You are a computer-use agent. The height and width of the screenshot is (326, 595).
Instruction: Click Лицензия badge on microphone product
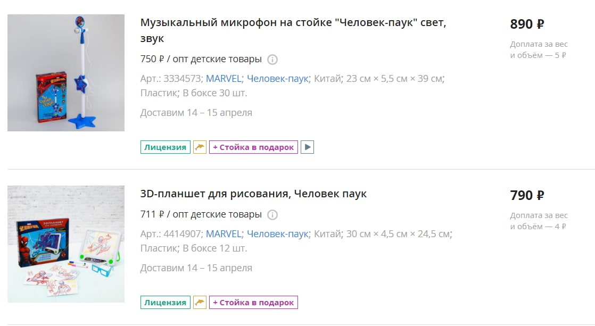pyautogui.click(x=166, y=147)
